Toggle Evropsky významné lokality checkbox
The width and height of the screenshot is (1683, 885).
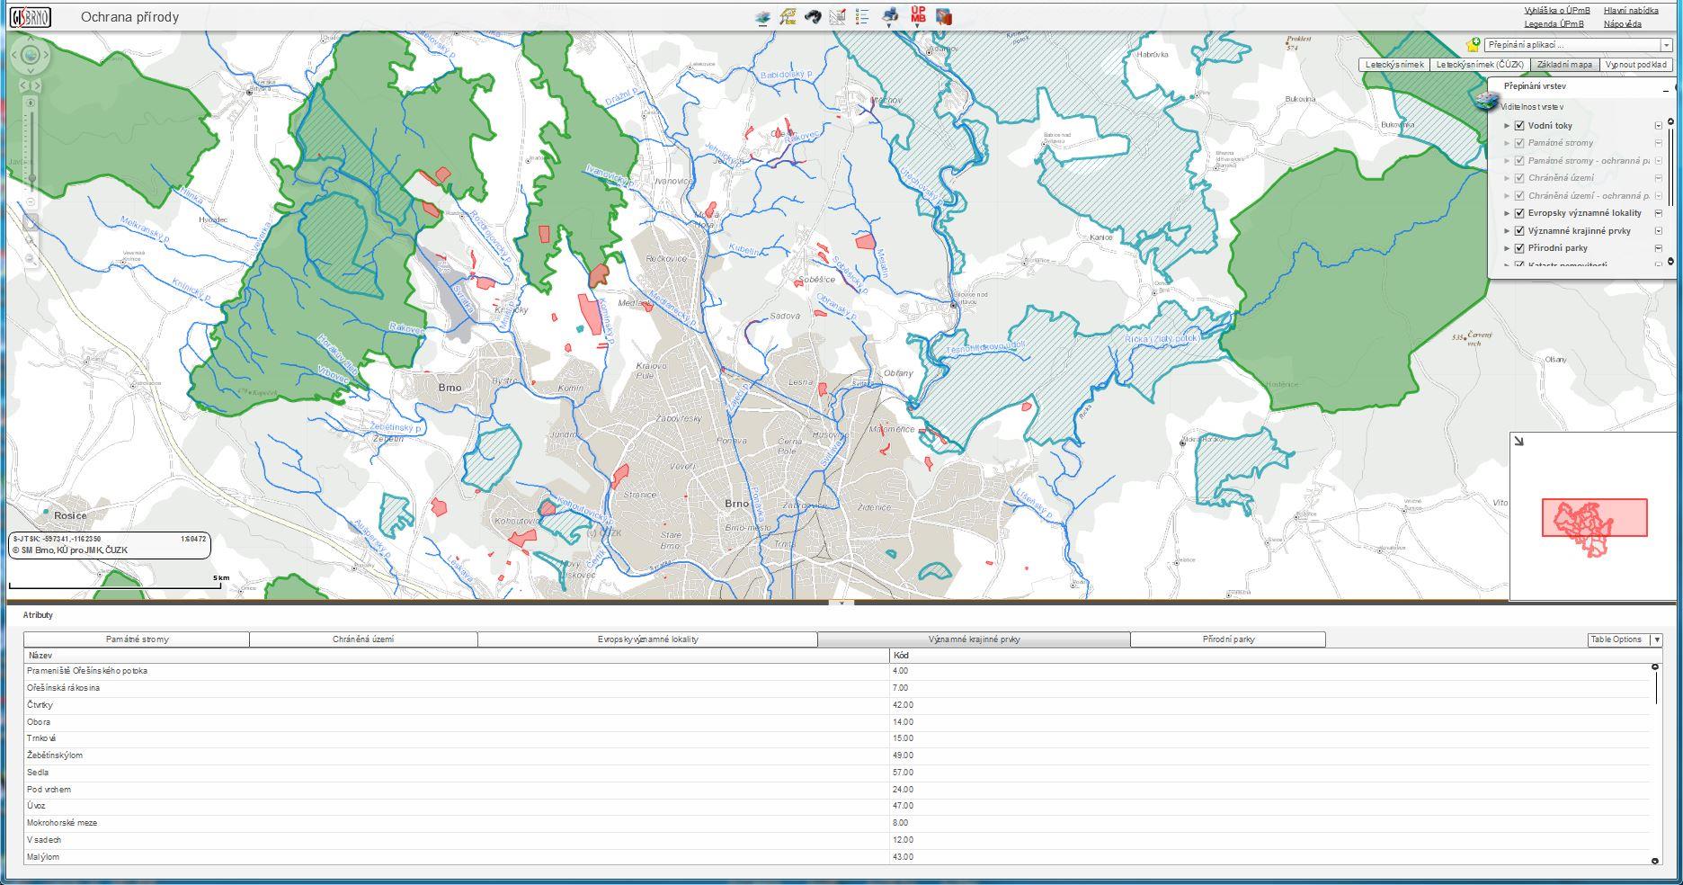pos(1519,214)
